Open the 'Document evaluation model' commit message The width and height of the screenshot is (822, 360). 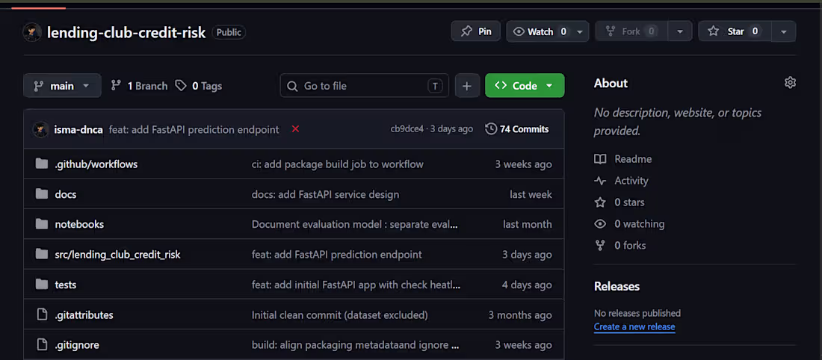coord(355,224)
